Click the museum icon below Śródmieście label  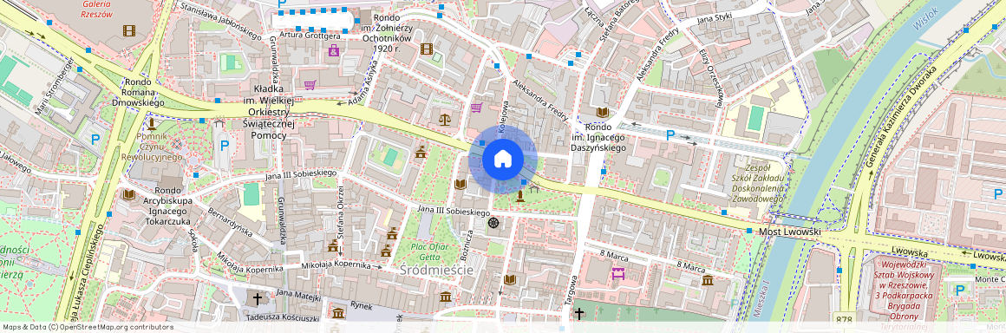click(x=445, y=297)
